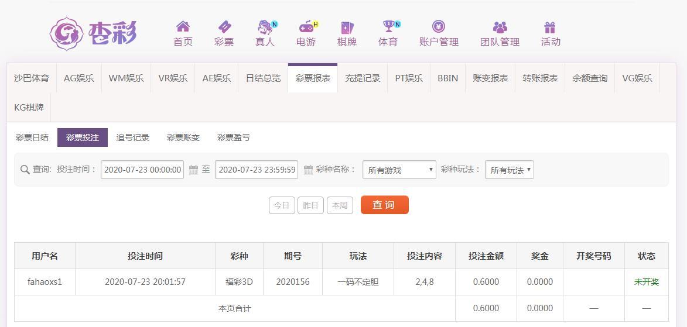Expand the 彩种名称 所有游戏 dropdown
Viewport: 687px width, 327px height.
tap(399, 170)
